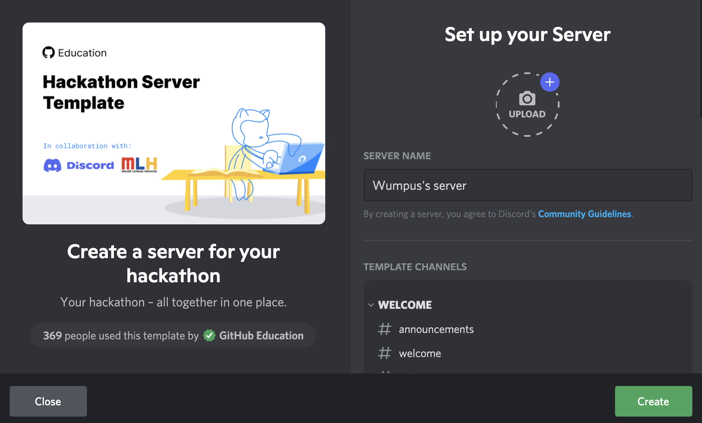Click the blue plus icon on upload circle
Image resolution: width=702 pixels, height=423 pixels.
coord(549,82)
